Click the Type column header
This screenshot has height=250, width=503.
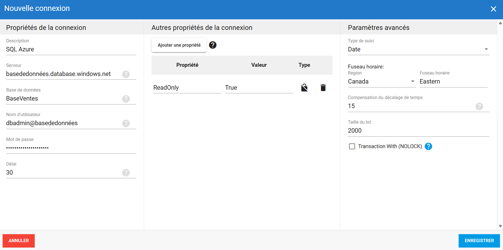point(304,65)
